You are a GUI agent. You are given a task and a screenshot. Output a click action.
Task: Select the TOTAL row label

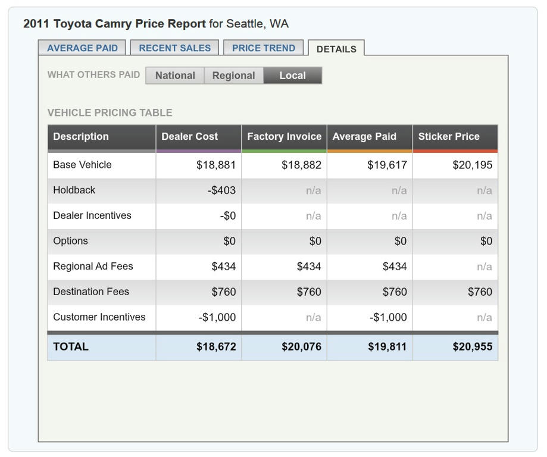click(x=71, y=347)
